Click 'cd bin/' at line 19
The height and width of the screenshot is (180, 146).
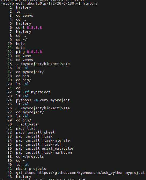tap(24, 80)
